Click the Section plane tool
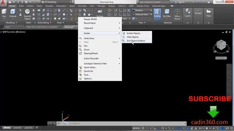The width and height of the screenshot is (234, 131). pyautogui.click(x=100, y=13)
